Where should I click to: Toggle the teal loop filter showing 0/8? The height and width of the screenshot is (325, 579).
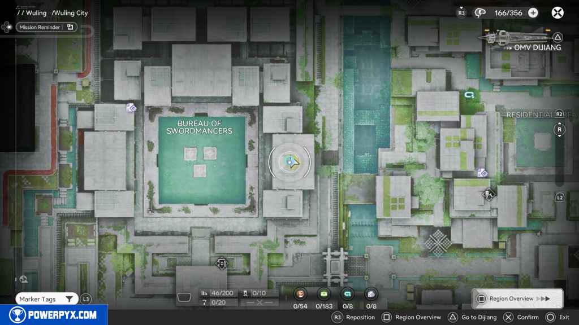click(347, 293)
